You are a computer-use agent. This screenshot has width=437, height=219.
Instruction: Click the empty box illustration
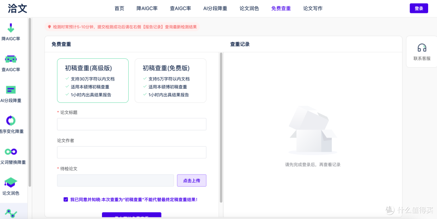pyautogui.click(x=313, y=130)
